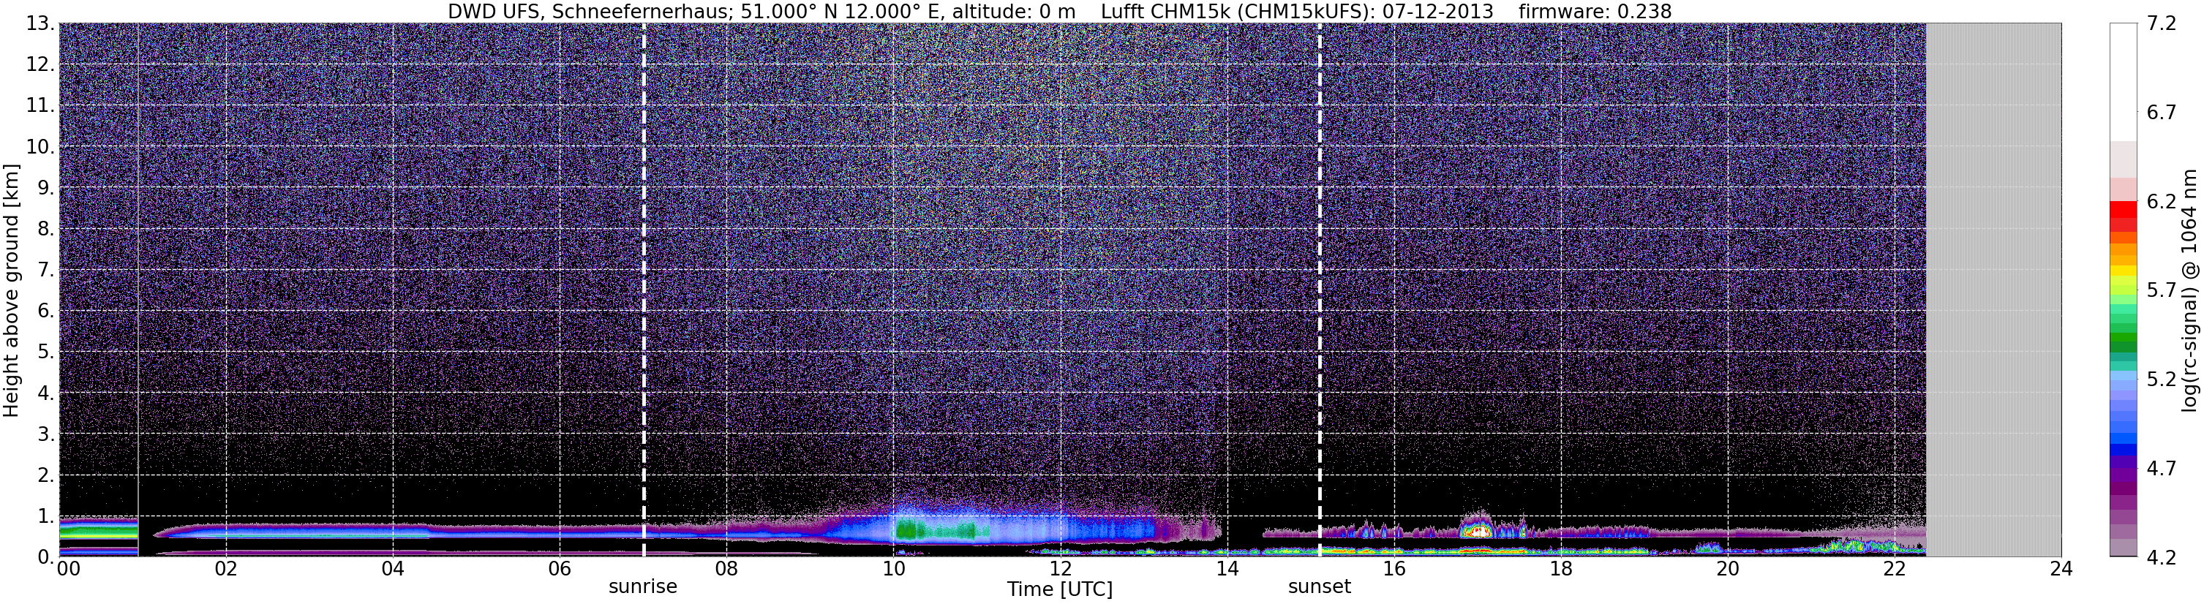Click the y-axis tick label '4.'
Image resolution: width=2204 pixels, height=604 pixels.
pos(46,393)
